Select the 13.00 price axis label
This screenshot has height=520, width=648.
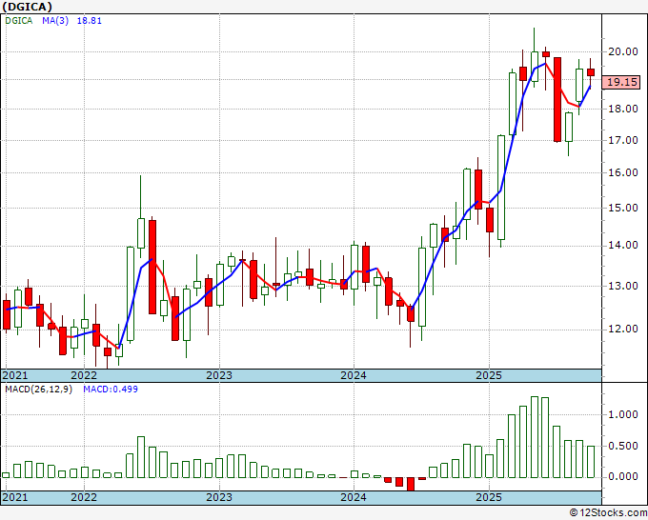[x=623, y=286]
